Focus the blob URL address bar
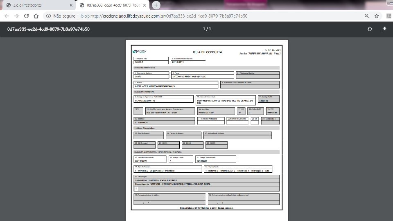Image resolution: width=393 pixels, height=221 pixels. coord(164,16)
